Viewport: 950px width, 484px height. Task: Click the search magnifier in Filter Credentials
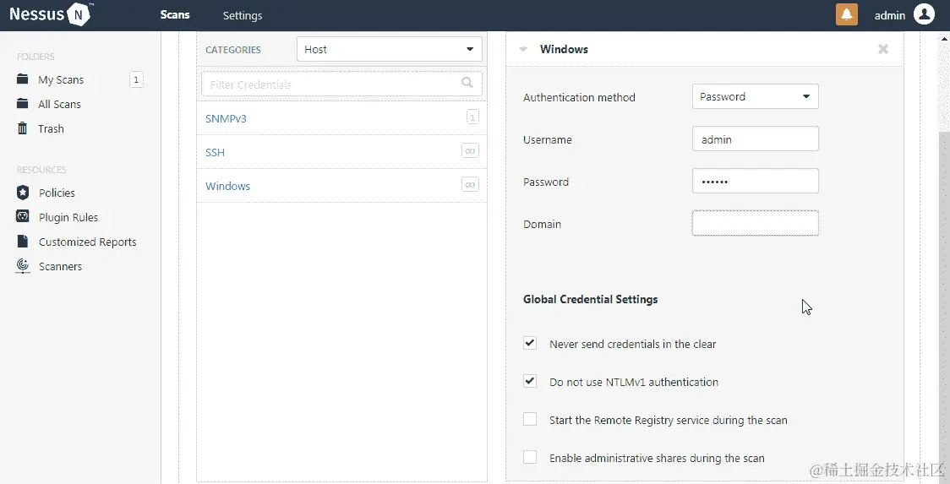coord(467,84)
